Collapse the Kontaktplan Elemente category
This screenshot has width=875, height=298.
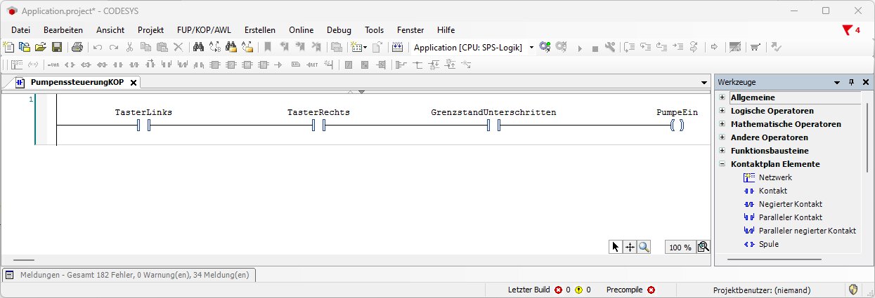[x=722, y=164]
